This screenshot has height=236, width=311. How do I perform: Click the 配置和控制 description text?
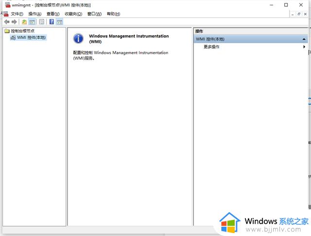[x=121, y=55]
